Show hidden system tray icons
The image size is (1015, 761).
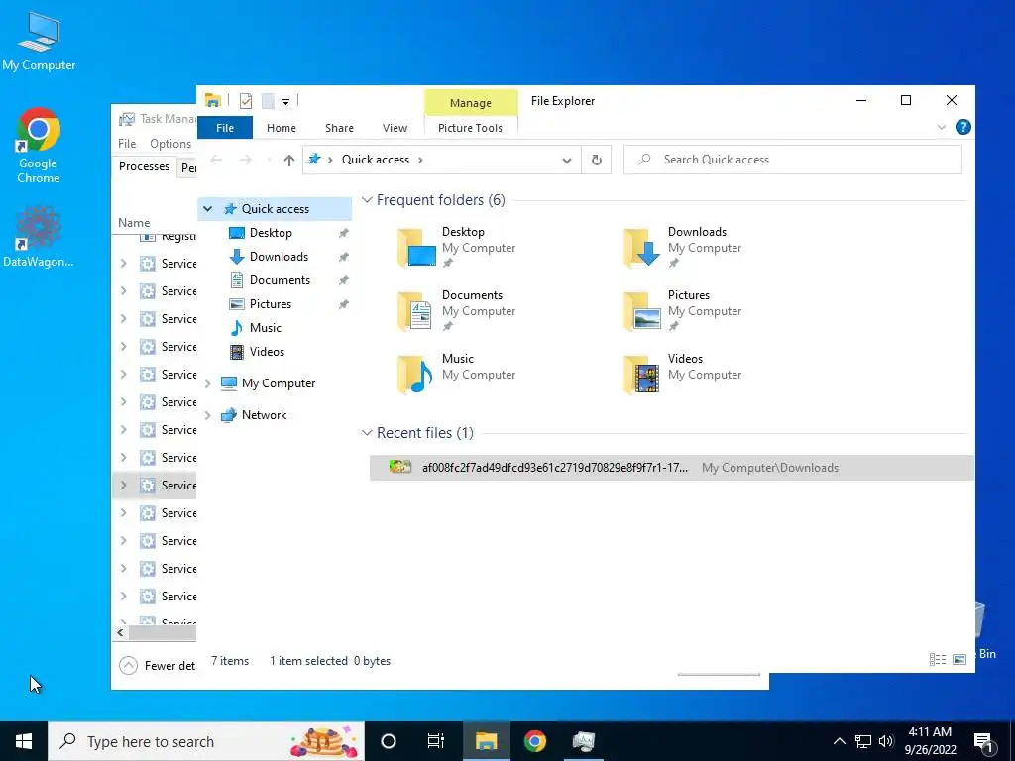click(x=839, y=741)
